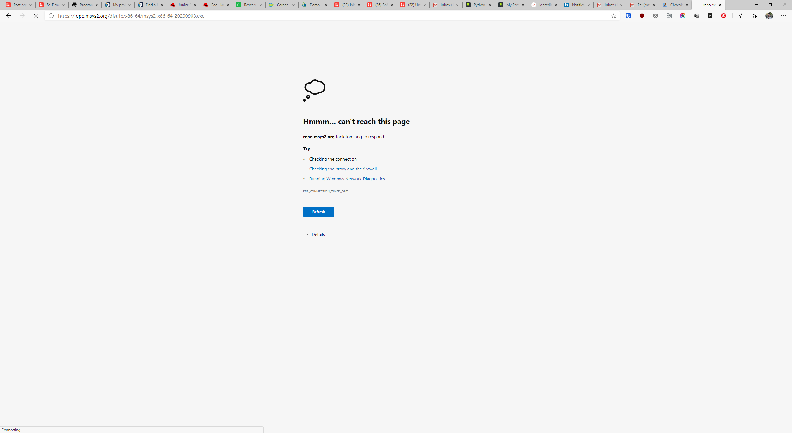Click the back navigation arrow
The width and height of the screenshot is (792, 433).
[8, 16]
